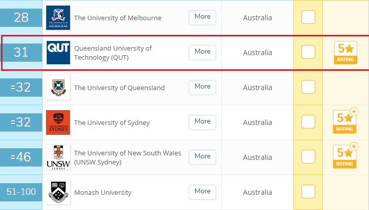Open the QUT blue logo
Viewport: 369px width, 210px height.
click(x=58, y=53)
